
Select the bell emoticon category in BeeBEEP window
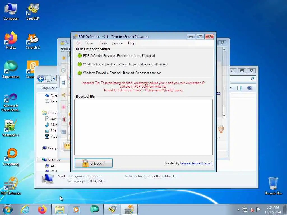[x=64, y=95]
